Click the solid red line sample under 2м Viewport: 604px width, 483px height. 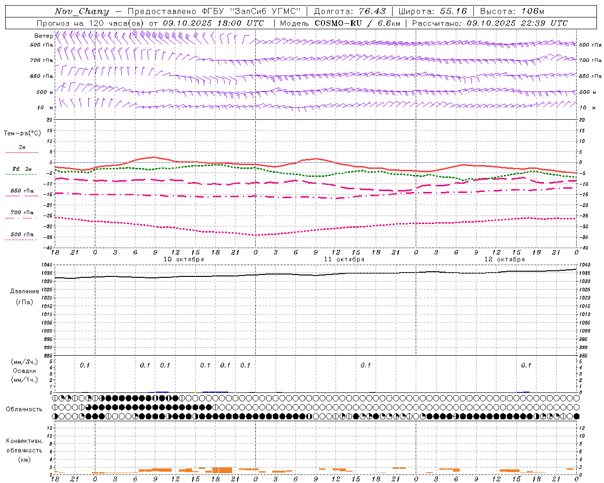(x=22, y=152)
